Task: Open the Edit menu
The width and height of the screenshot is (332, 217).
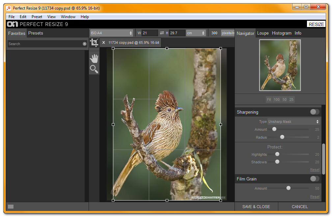Action: coord(23,17)
